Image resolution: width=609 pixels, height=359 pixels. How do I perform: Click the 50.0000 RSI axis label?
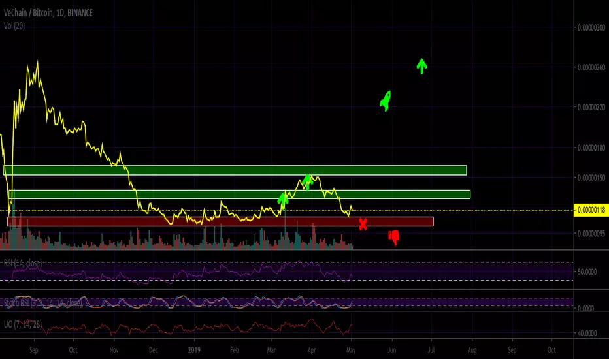tap(587, 272)
